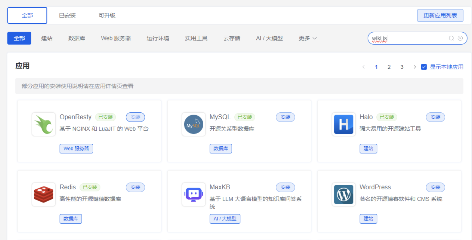The height and width of the screenshot is (240, 472).
Task: Click the OpenResty app icon
Action: (44, 124)
